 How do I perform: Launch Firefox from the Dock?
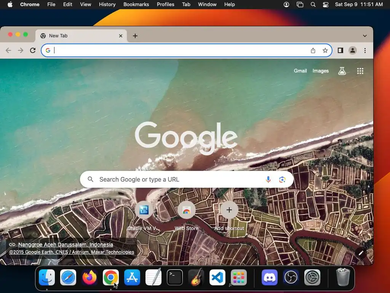point(90,277)
